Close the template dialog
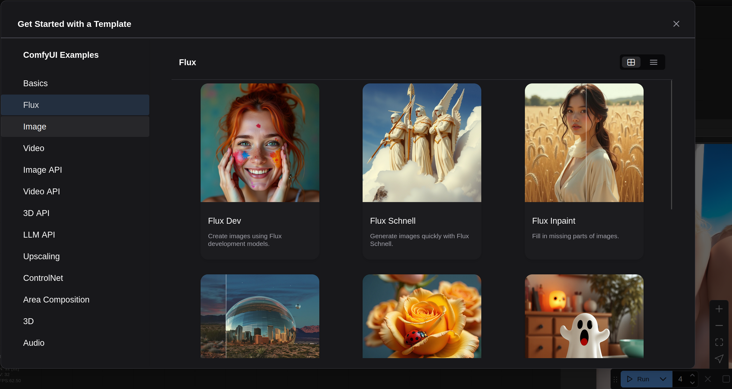This screenshot has height=389, width=732. point(676,24)
